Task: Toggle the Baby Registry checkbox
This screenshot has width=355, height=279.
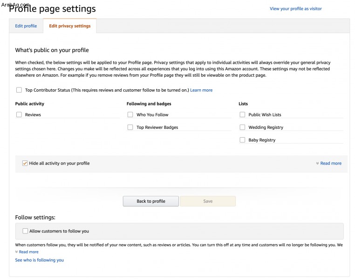Action: (242, 140)
